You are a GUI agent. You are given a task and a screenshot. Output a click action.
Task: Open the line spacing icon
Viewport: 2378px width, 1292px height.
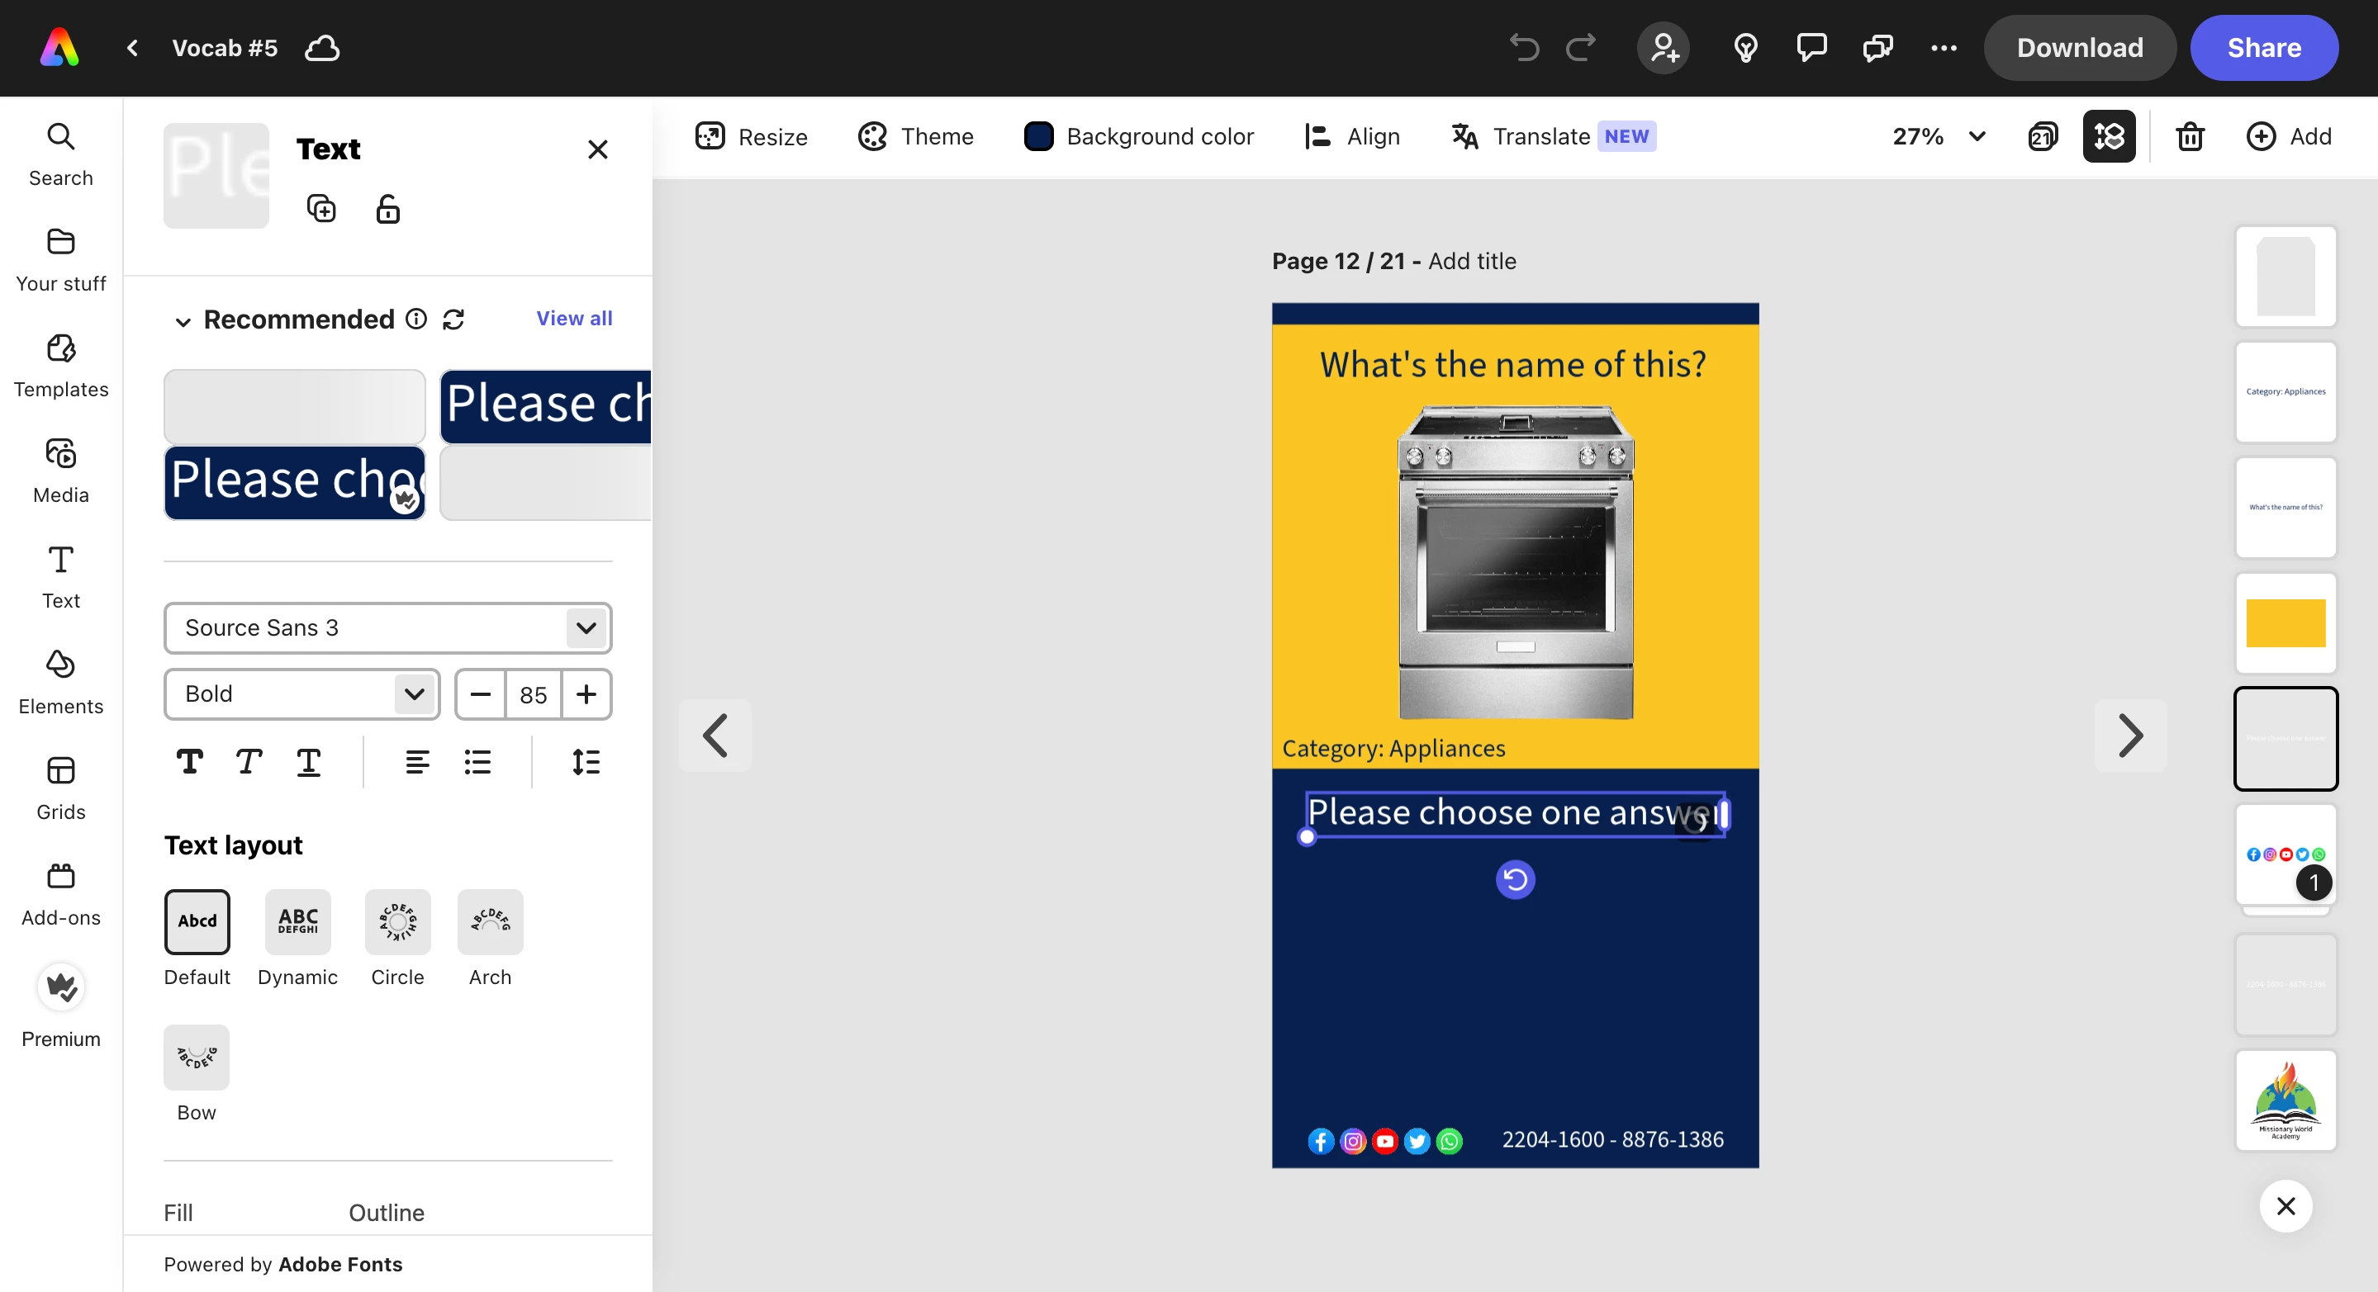click(x=586, y=762)
